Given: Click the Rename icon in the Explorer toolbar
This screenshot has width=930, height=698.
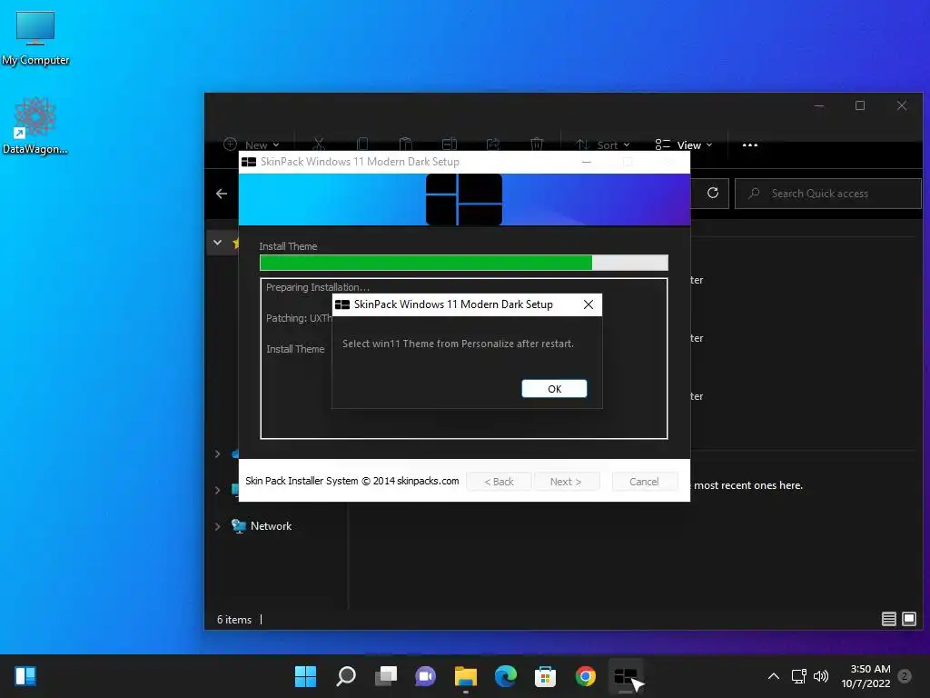Looking at the screenshot, I should (450, 145).
